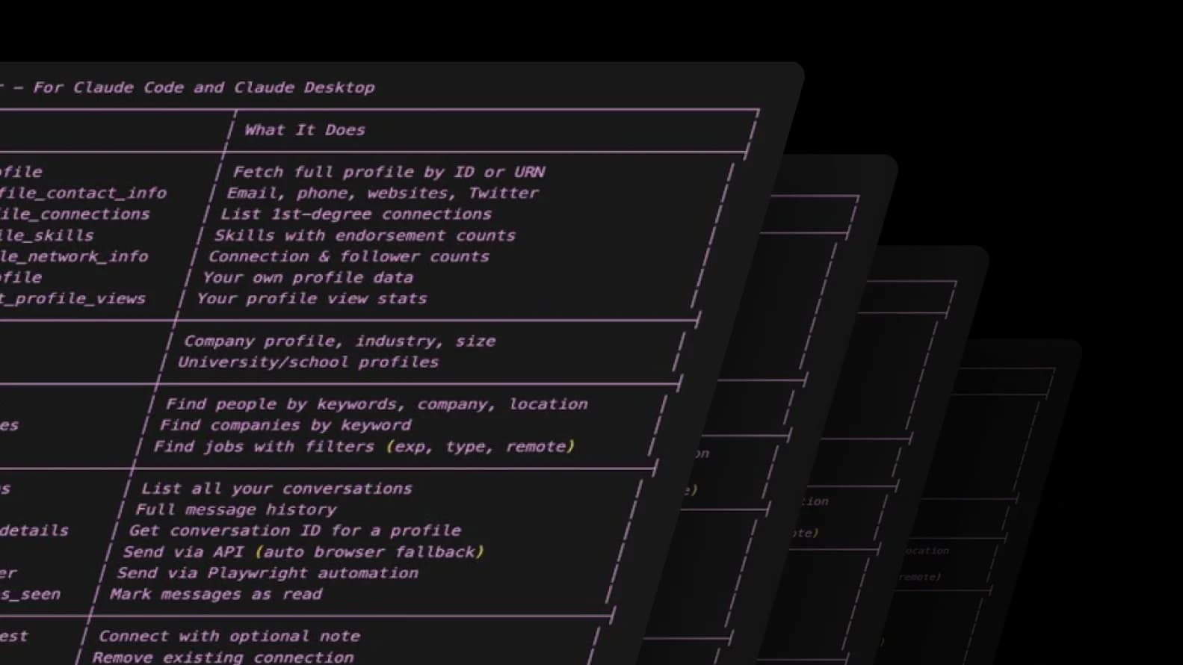Select 'University/school profiles' line
Image resolution: width=1183 pixels, height=665 pixels.
[308, 362]
